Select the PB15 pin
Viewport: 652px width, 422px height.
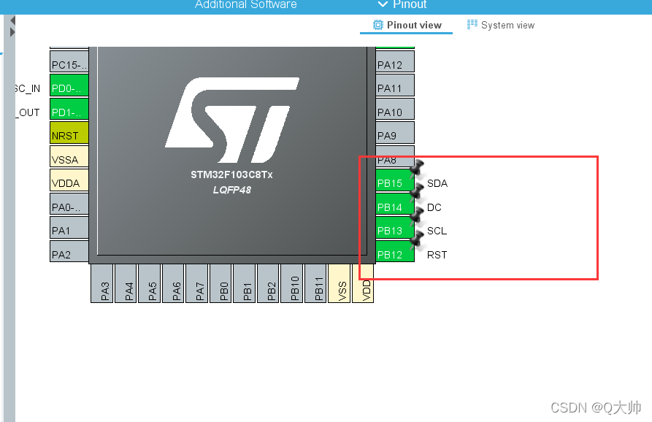click(x=394, y=180)
